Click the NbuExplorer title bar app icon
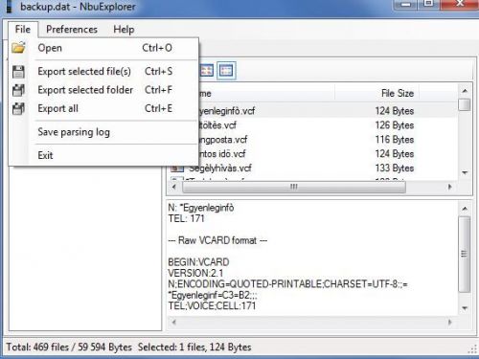 pos(10,7)
